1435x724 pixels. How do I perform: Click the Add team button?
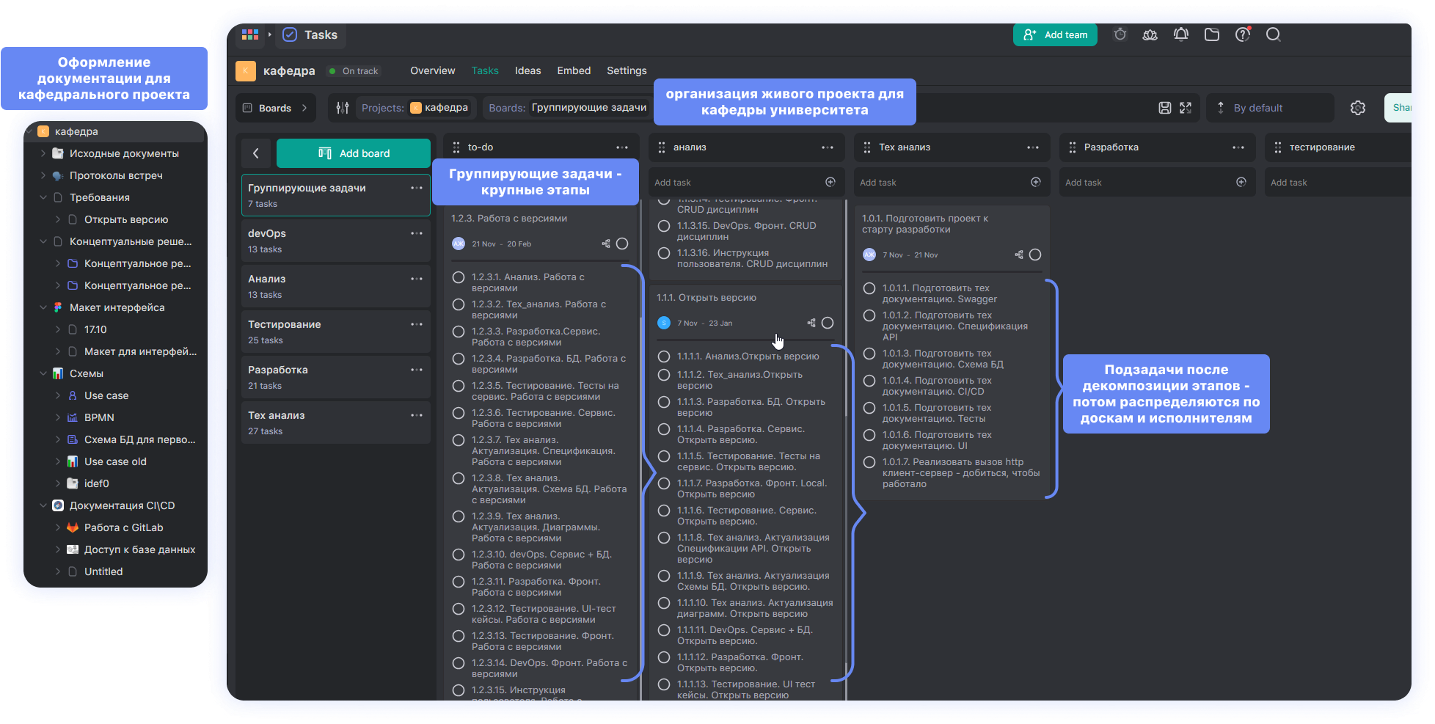1055,34
